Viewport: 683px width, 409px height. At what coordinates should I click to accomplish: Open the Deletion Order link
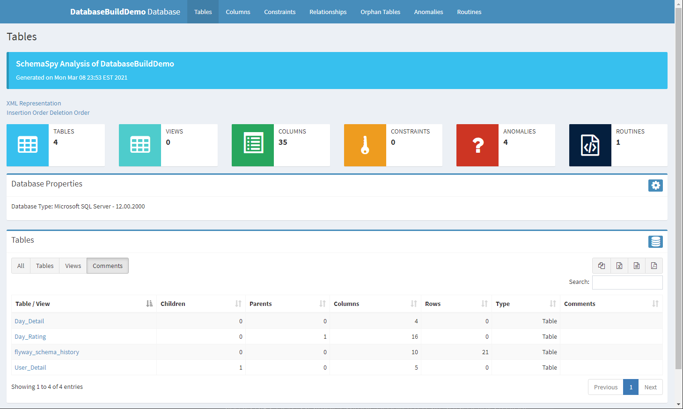click(70, 112)
